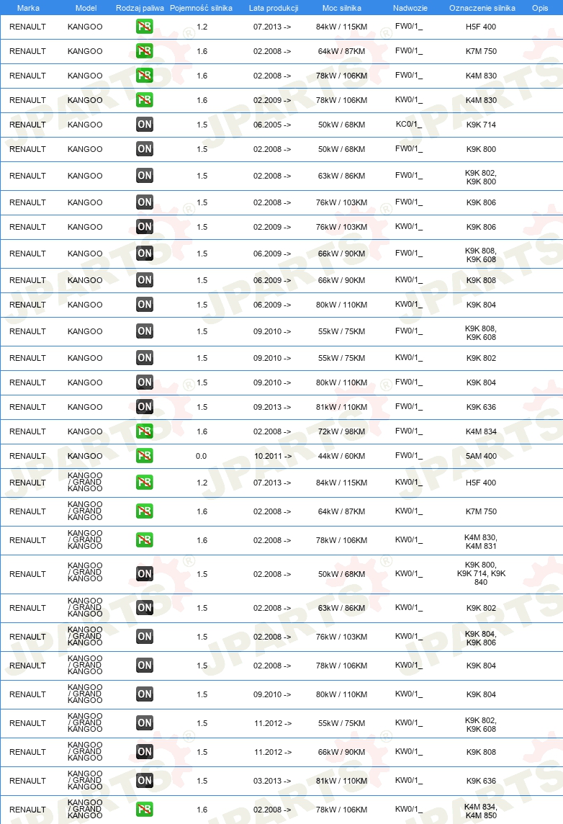The width and height of the screenshot is (563, 824).
Task: Select the K9K 802, K9K 608 engine code cell
Action: (x=481, y=725)
